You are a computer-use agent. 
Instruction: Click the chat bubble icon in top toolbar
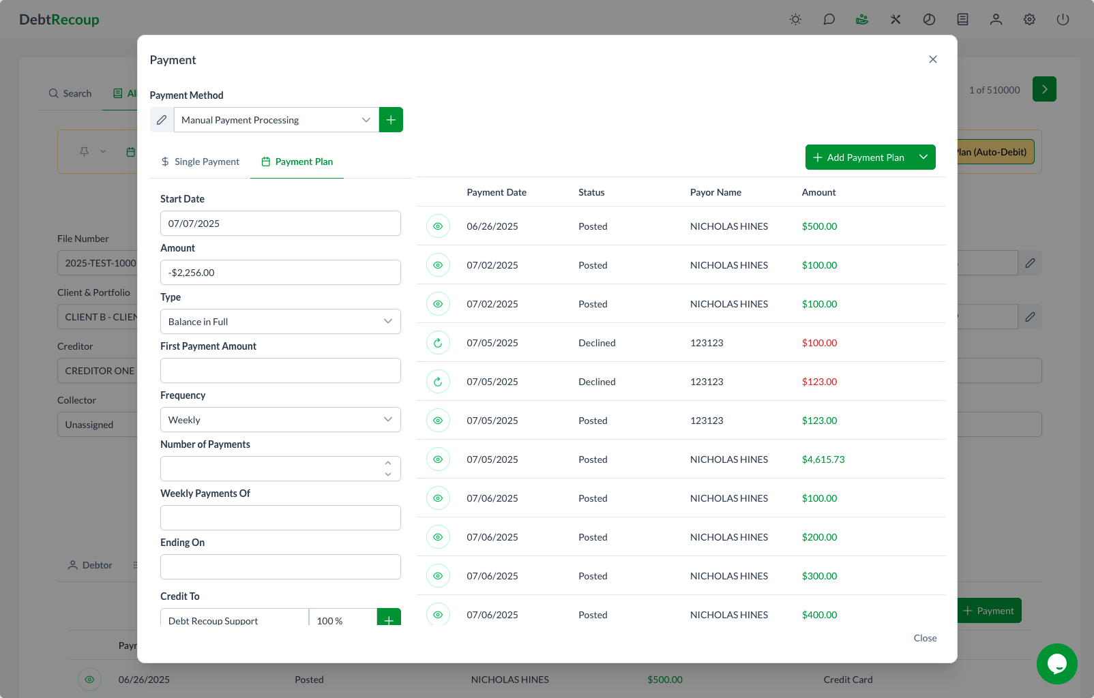829,20
